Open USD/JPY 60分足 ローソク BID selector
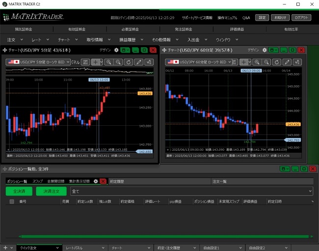Viewport: 319px width, 251px height. [x=199, y=62]
